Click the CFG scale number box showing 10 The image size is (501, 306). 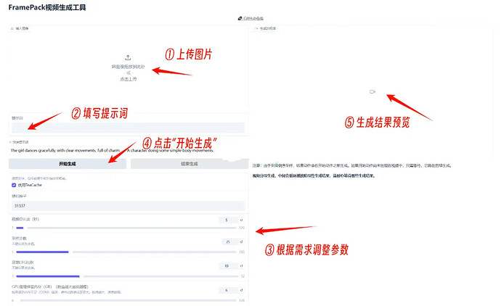228,266
